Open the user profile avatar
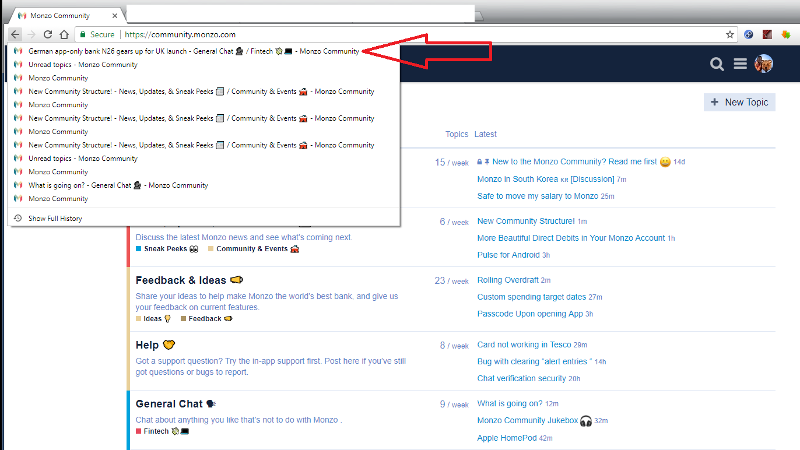Image resolution: width=800 pixels, height=450 pixels. click(763, 64)
